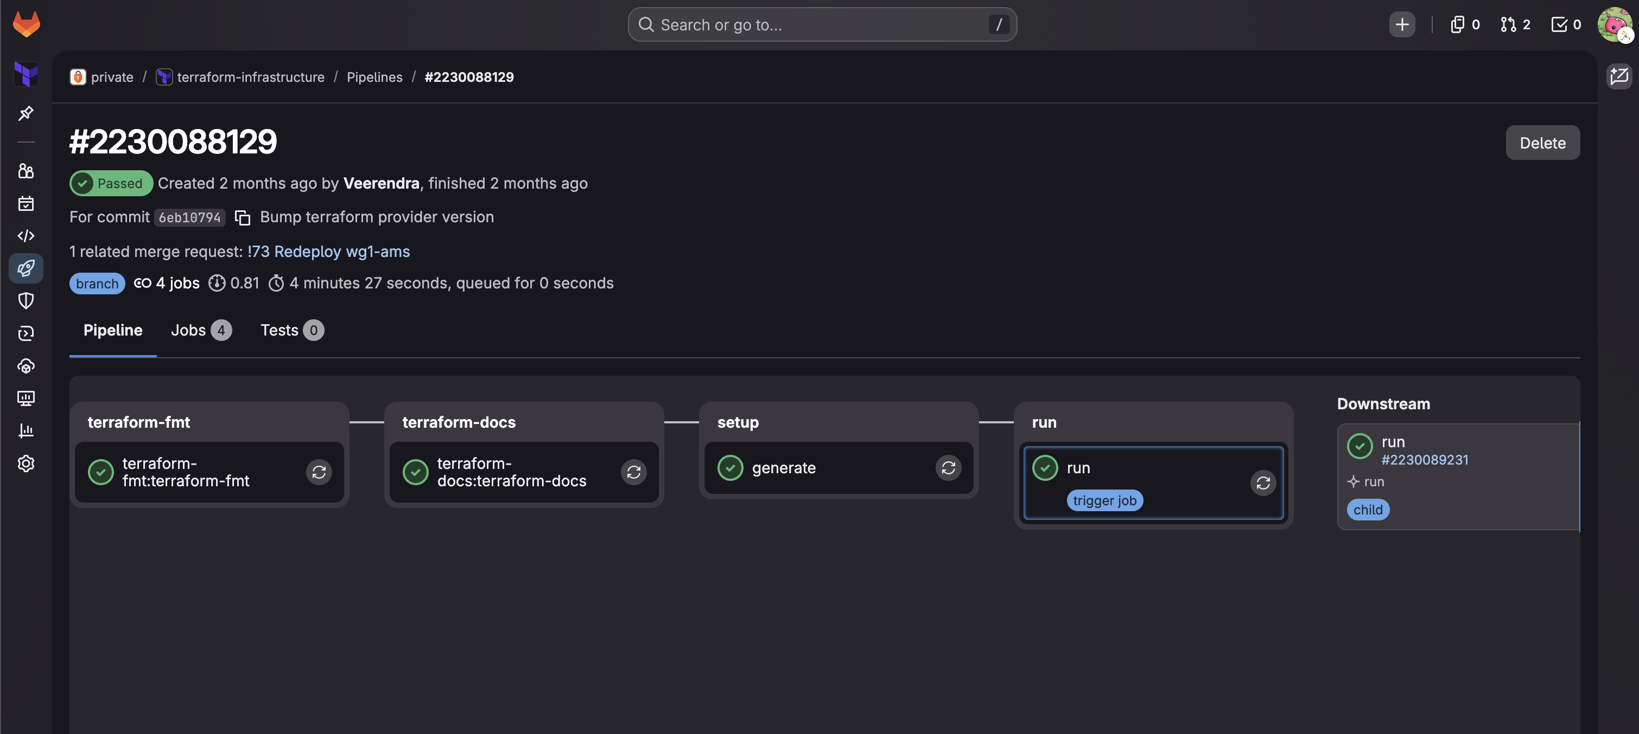Open commit 6eb10794 link

click(189, 217)
